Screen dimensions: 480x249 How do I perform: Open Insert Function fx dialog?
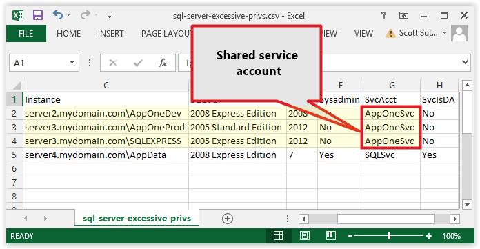(163, 63)
